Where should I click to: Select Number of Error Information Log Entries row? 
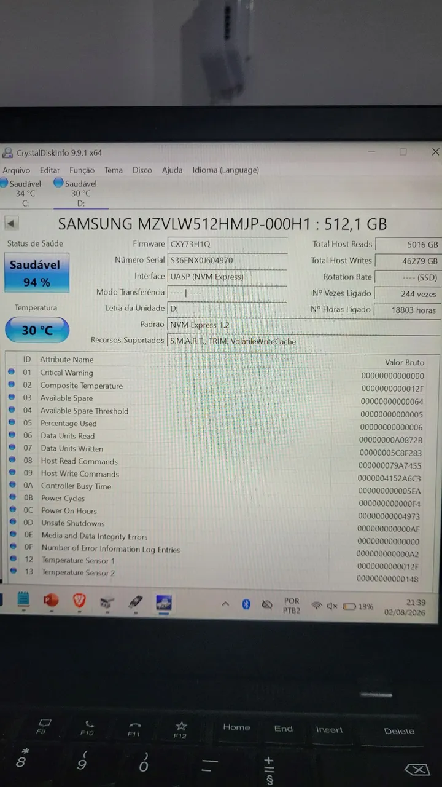pos(222,550)
